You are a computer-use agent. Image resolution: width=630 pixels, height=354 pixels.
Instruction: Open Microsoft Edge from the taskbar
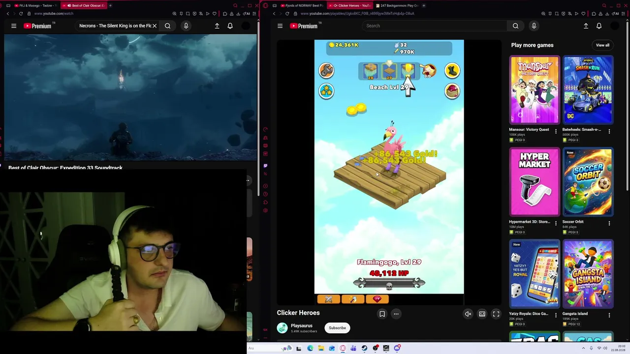310,348
